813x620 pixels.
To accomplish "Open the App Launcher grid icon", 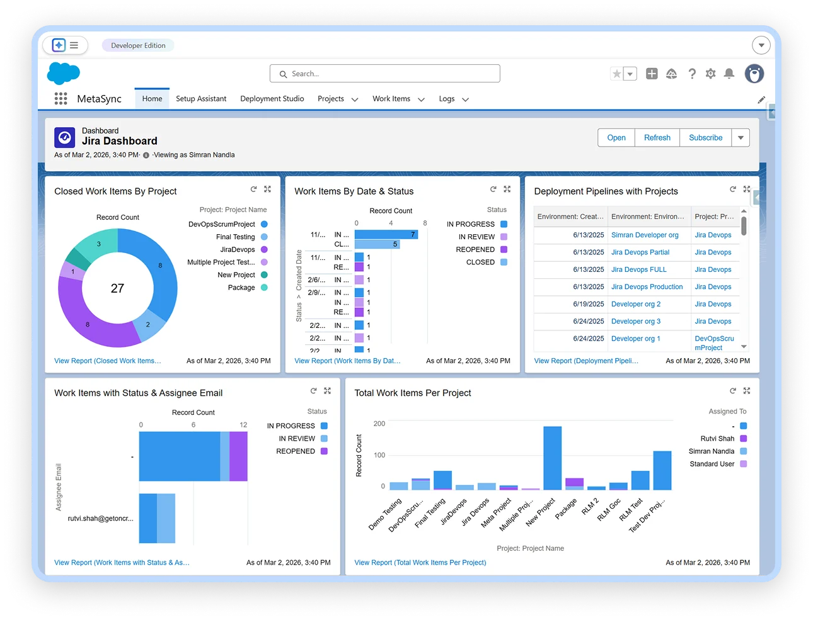I will 61,99.
